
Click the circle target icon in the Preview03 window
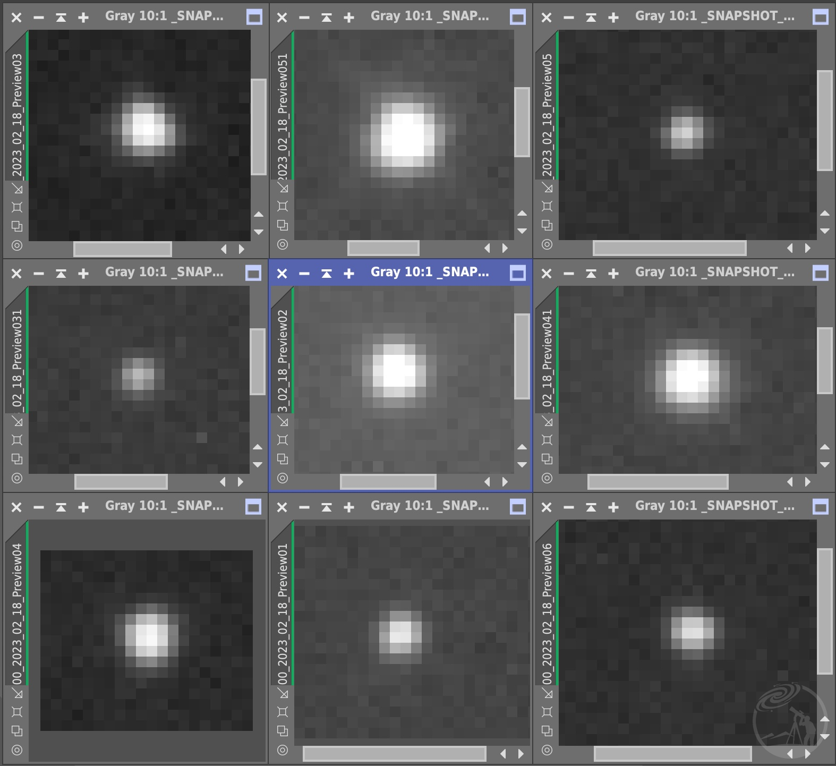pyautogui.click(x=17, y=245)
